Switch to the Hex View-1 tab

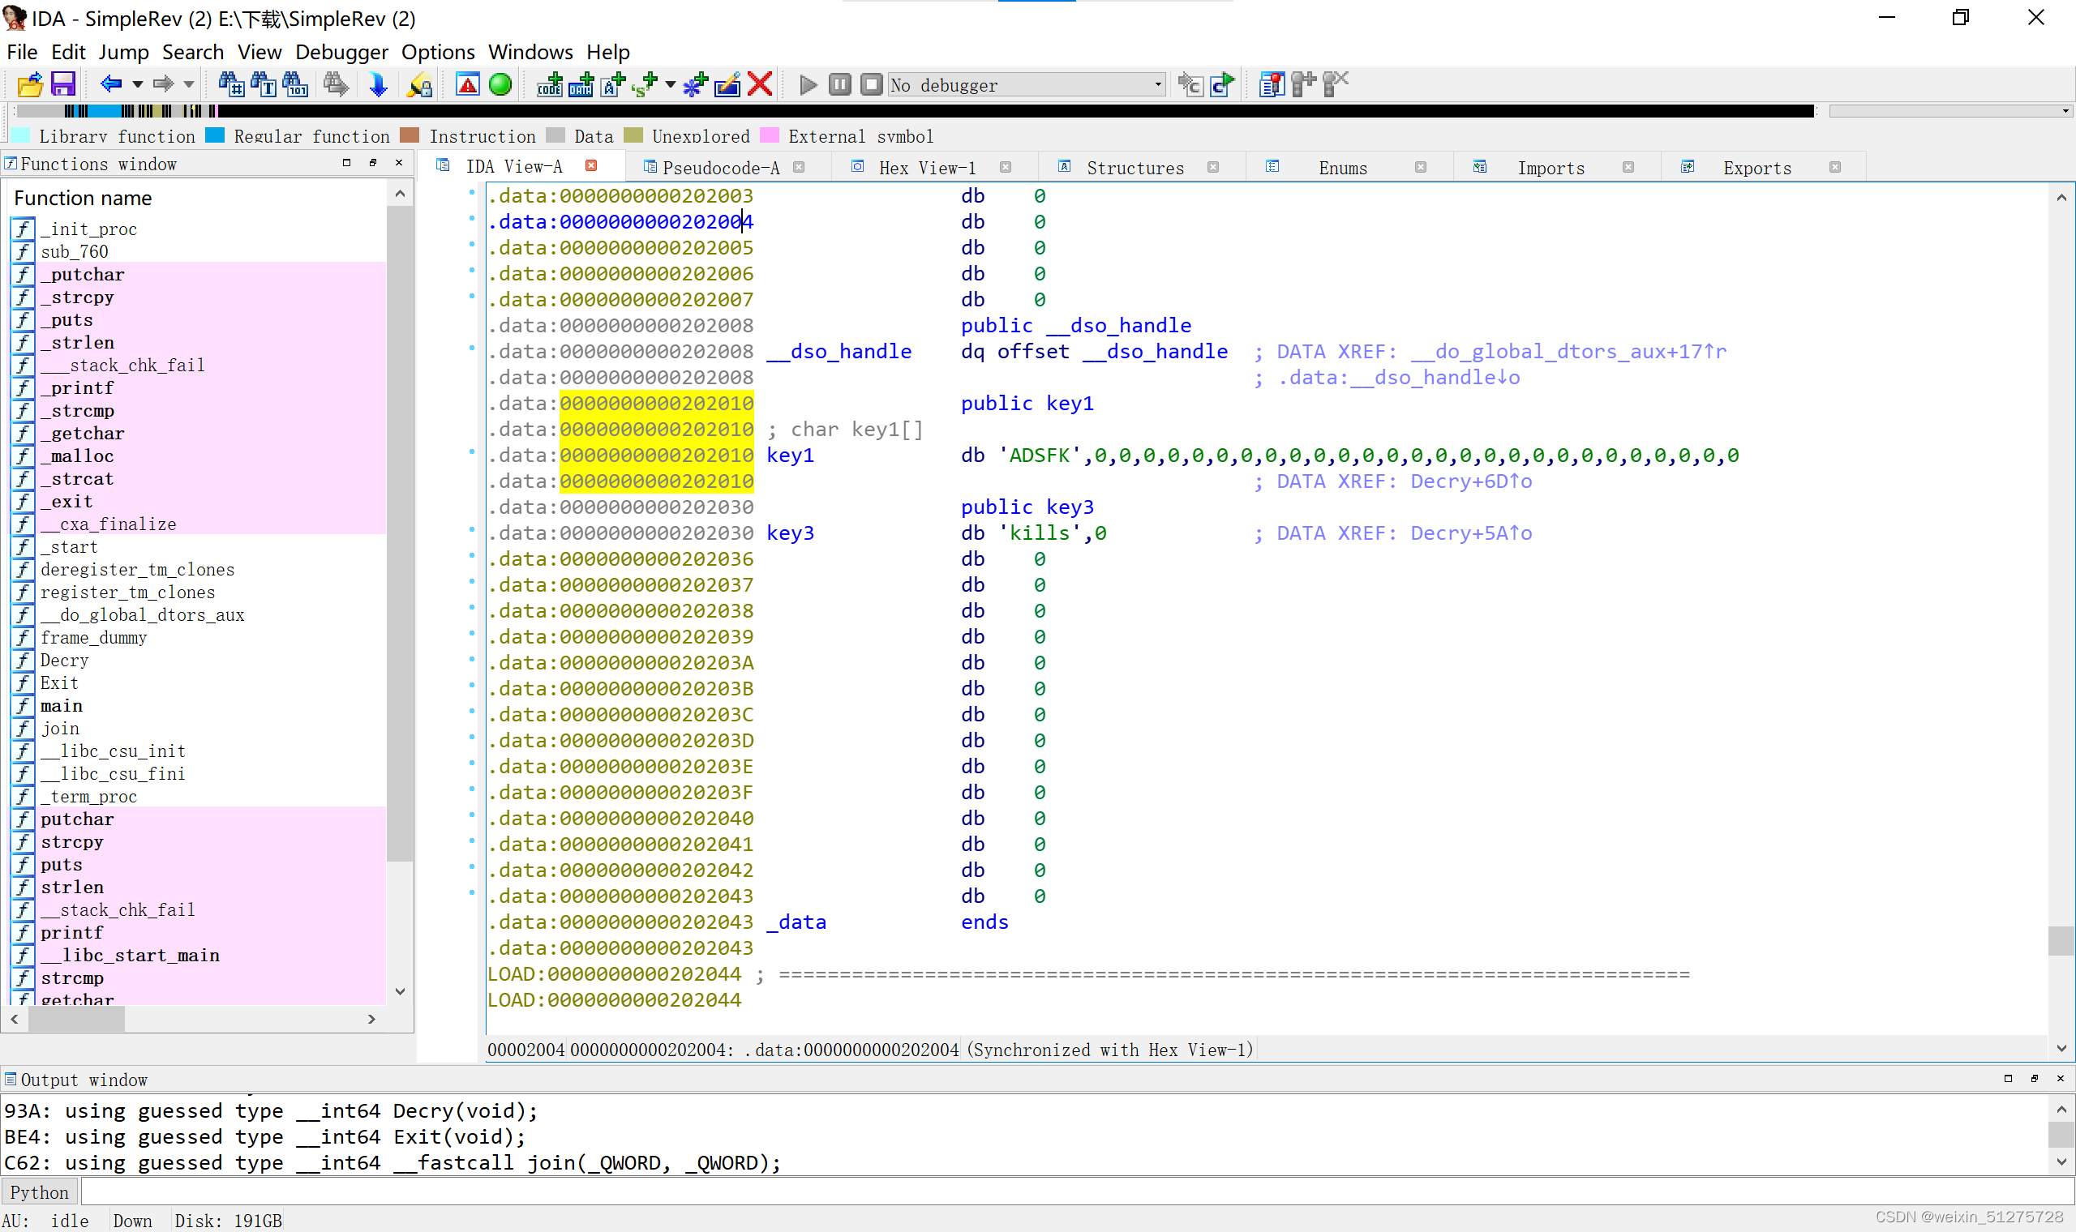point(927,168)
